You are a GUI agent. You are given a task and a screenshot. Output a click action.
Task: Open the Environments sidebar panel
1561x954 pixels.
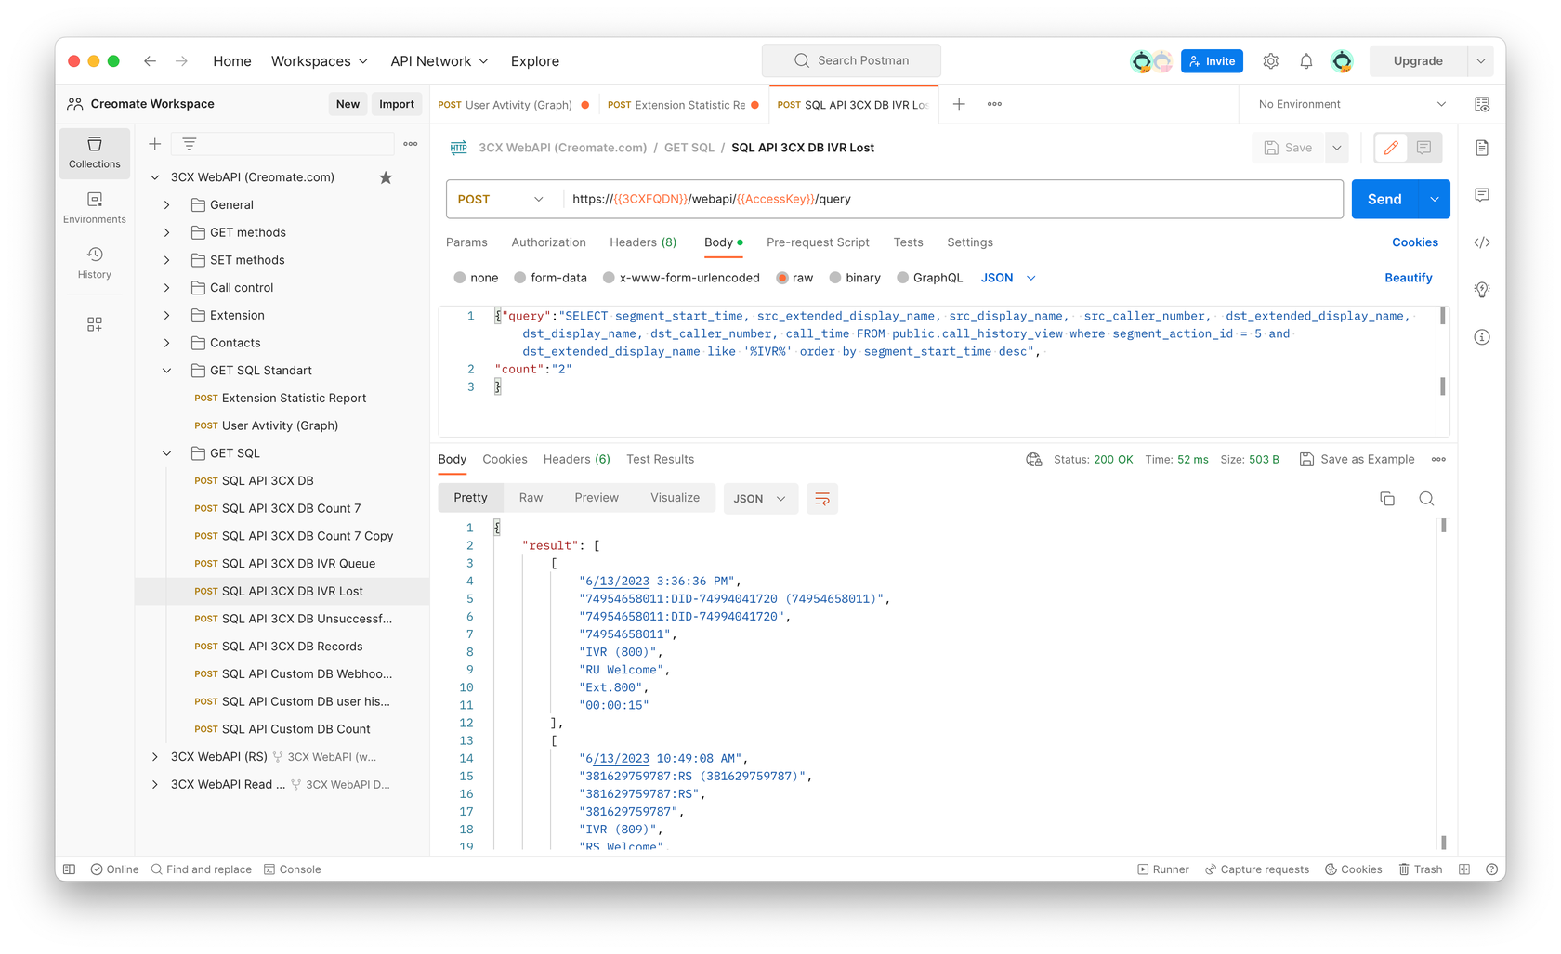[94, 206]
